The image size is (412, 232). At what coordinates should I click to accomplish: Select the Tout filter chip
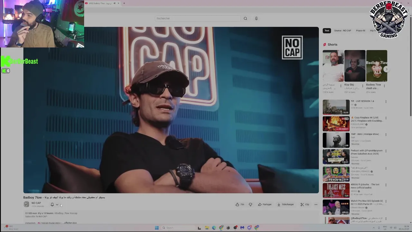tap(327, 31)
